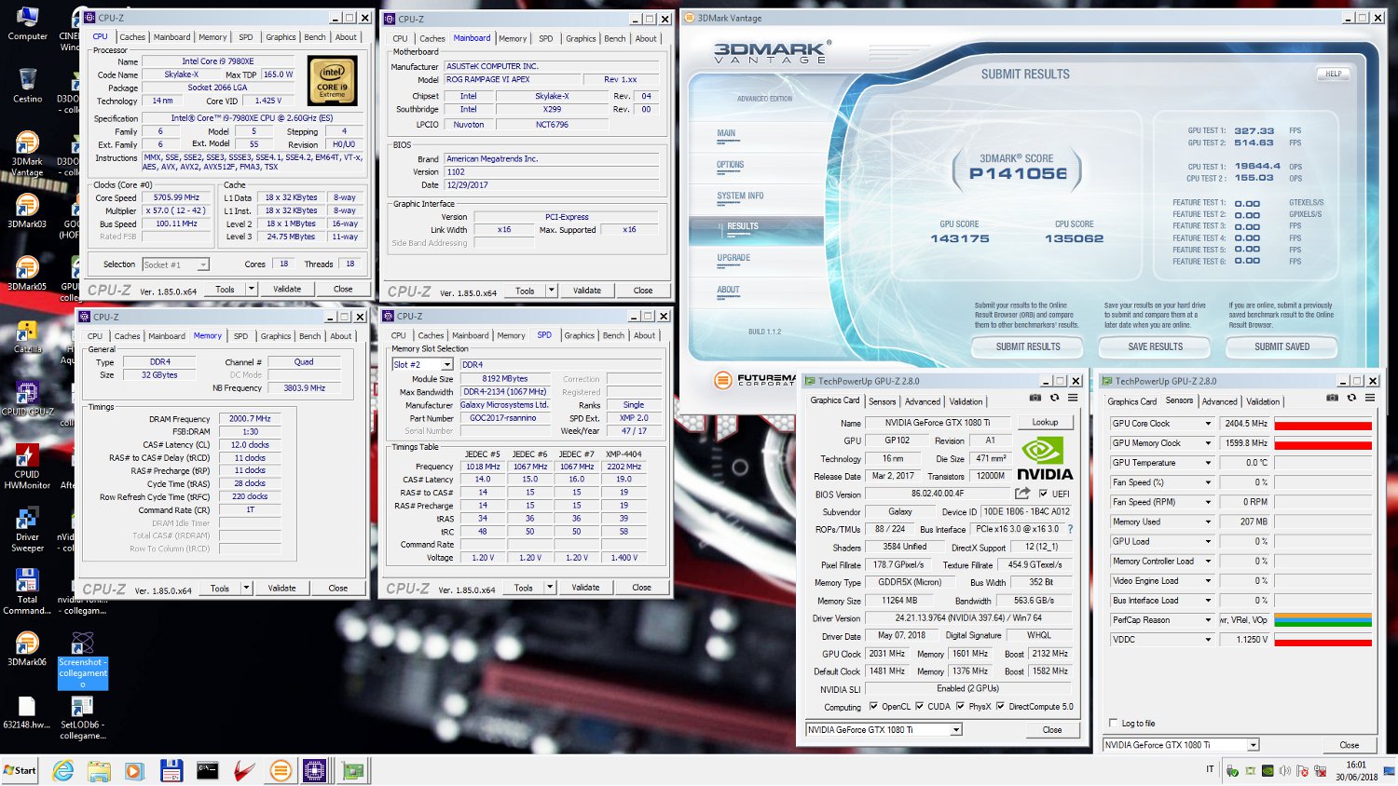Click the GPU Core Clock red sensor graph
Image resolution: width=1398 pixels, height=786 pixels.
[x=1323, y=425]
